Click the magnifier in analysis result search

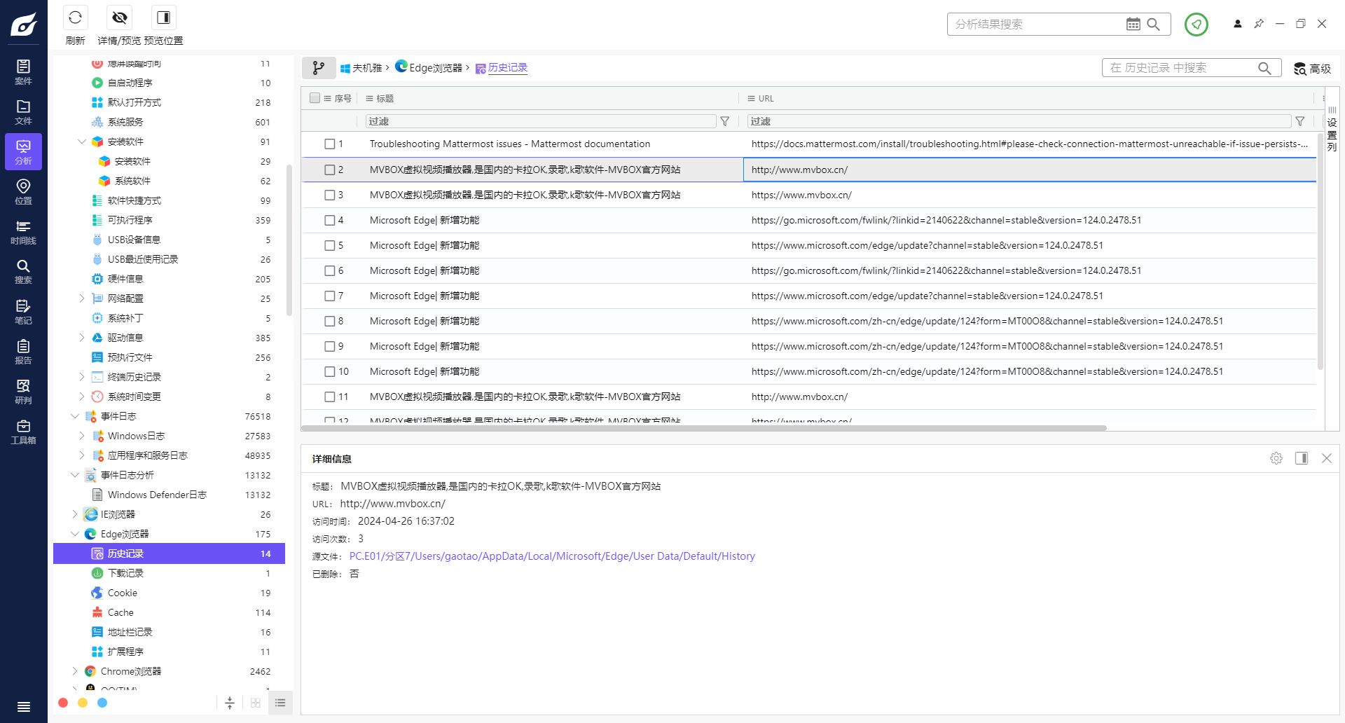(1153, 24)
